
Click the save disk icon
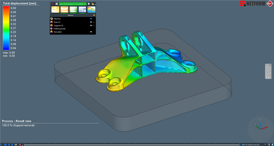click(56, 4)
